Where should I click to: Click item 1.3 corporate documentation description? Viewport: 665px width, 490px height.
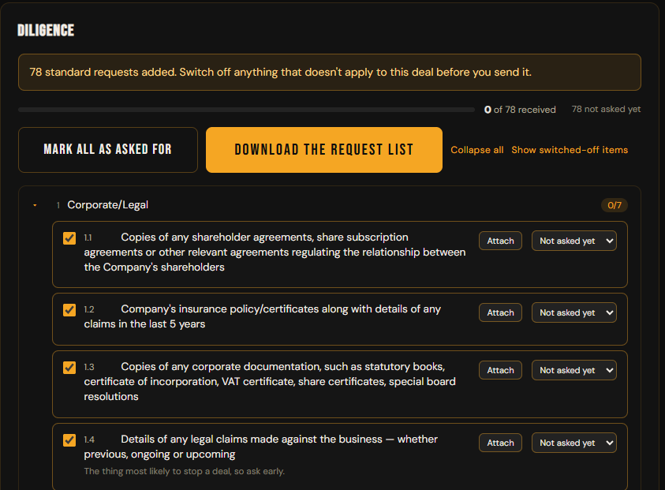pos(270,381)
